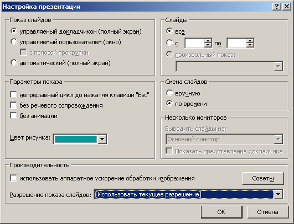The width and height of the screenshot is (294, 224).
Task: Select "управляемый пользователем (окно)" radio option
Action: [x=14, y=42]
